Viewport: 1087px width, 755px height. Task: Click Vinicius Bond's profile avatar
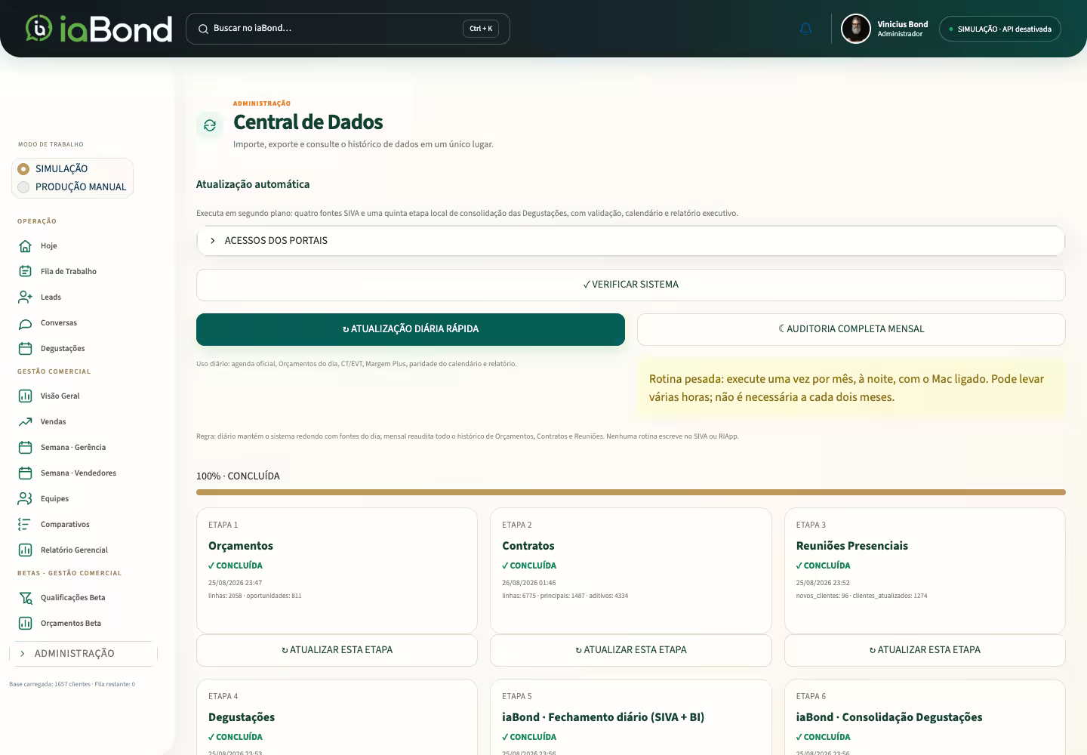(x=856, y=29)
